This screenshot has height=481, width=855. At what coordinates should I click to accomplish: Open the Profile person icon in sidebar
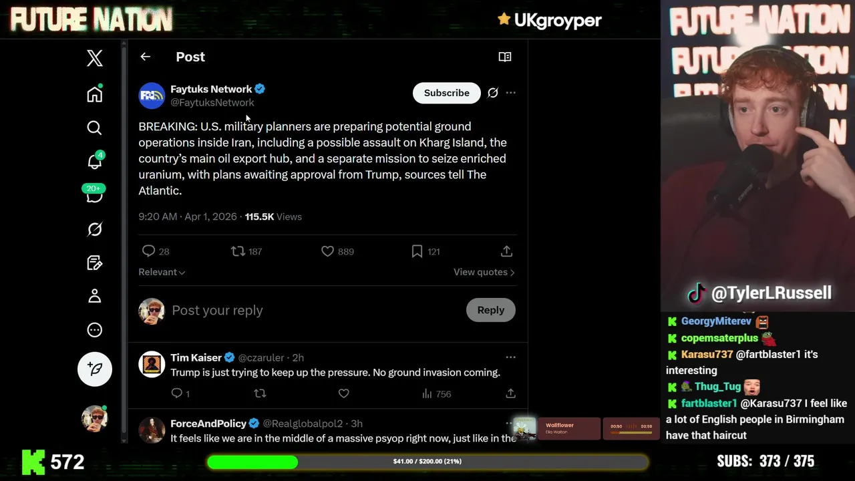[x=95, y=296]
